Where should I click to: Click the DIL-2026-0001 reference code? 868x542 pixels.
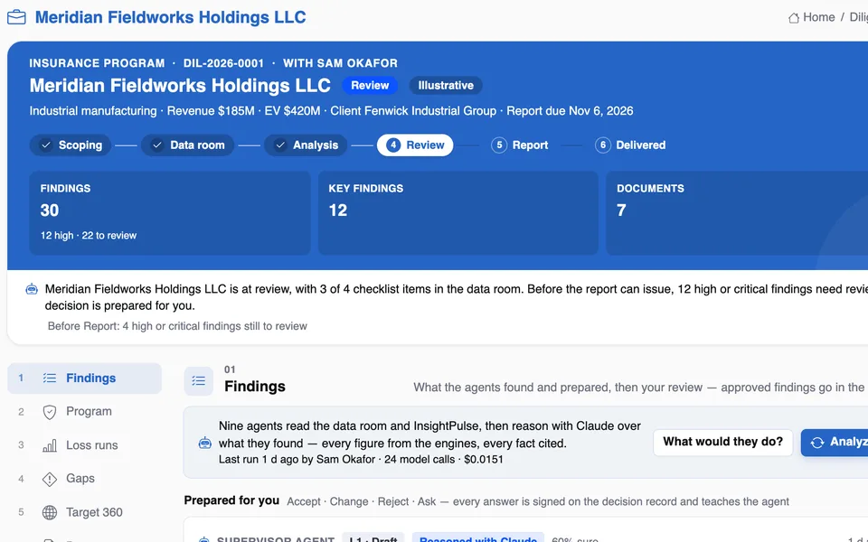coord(223,63)
